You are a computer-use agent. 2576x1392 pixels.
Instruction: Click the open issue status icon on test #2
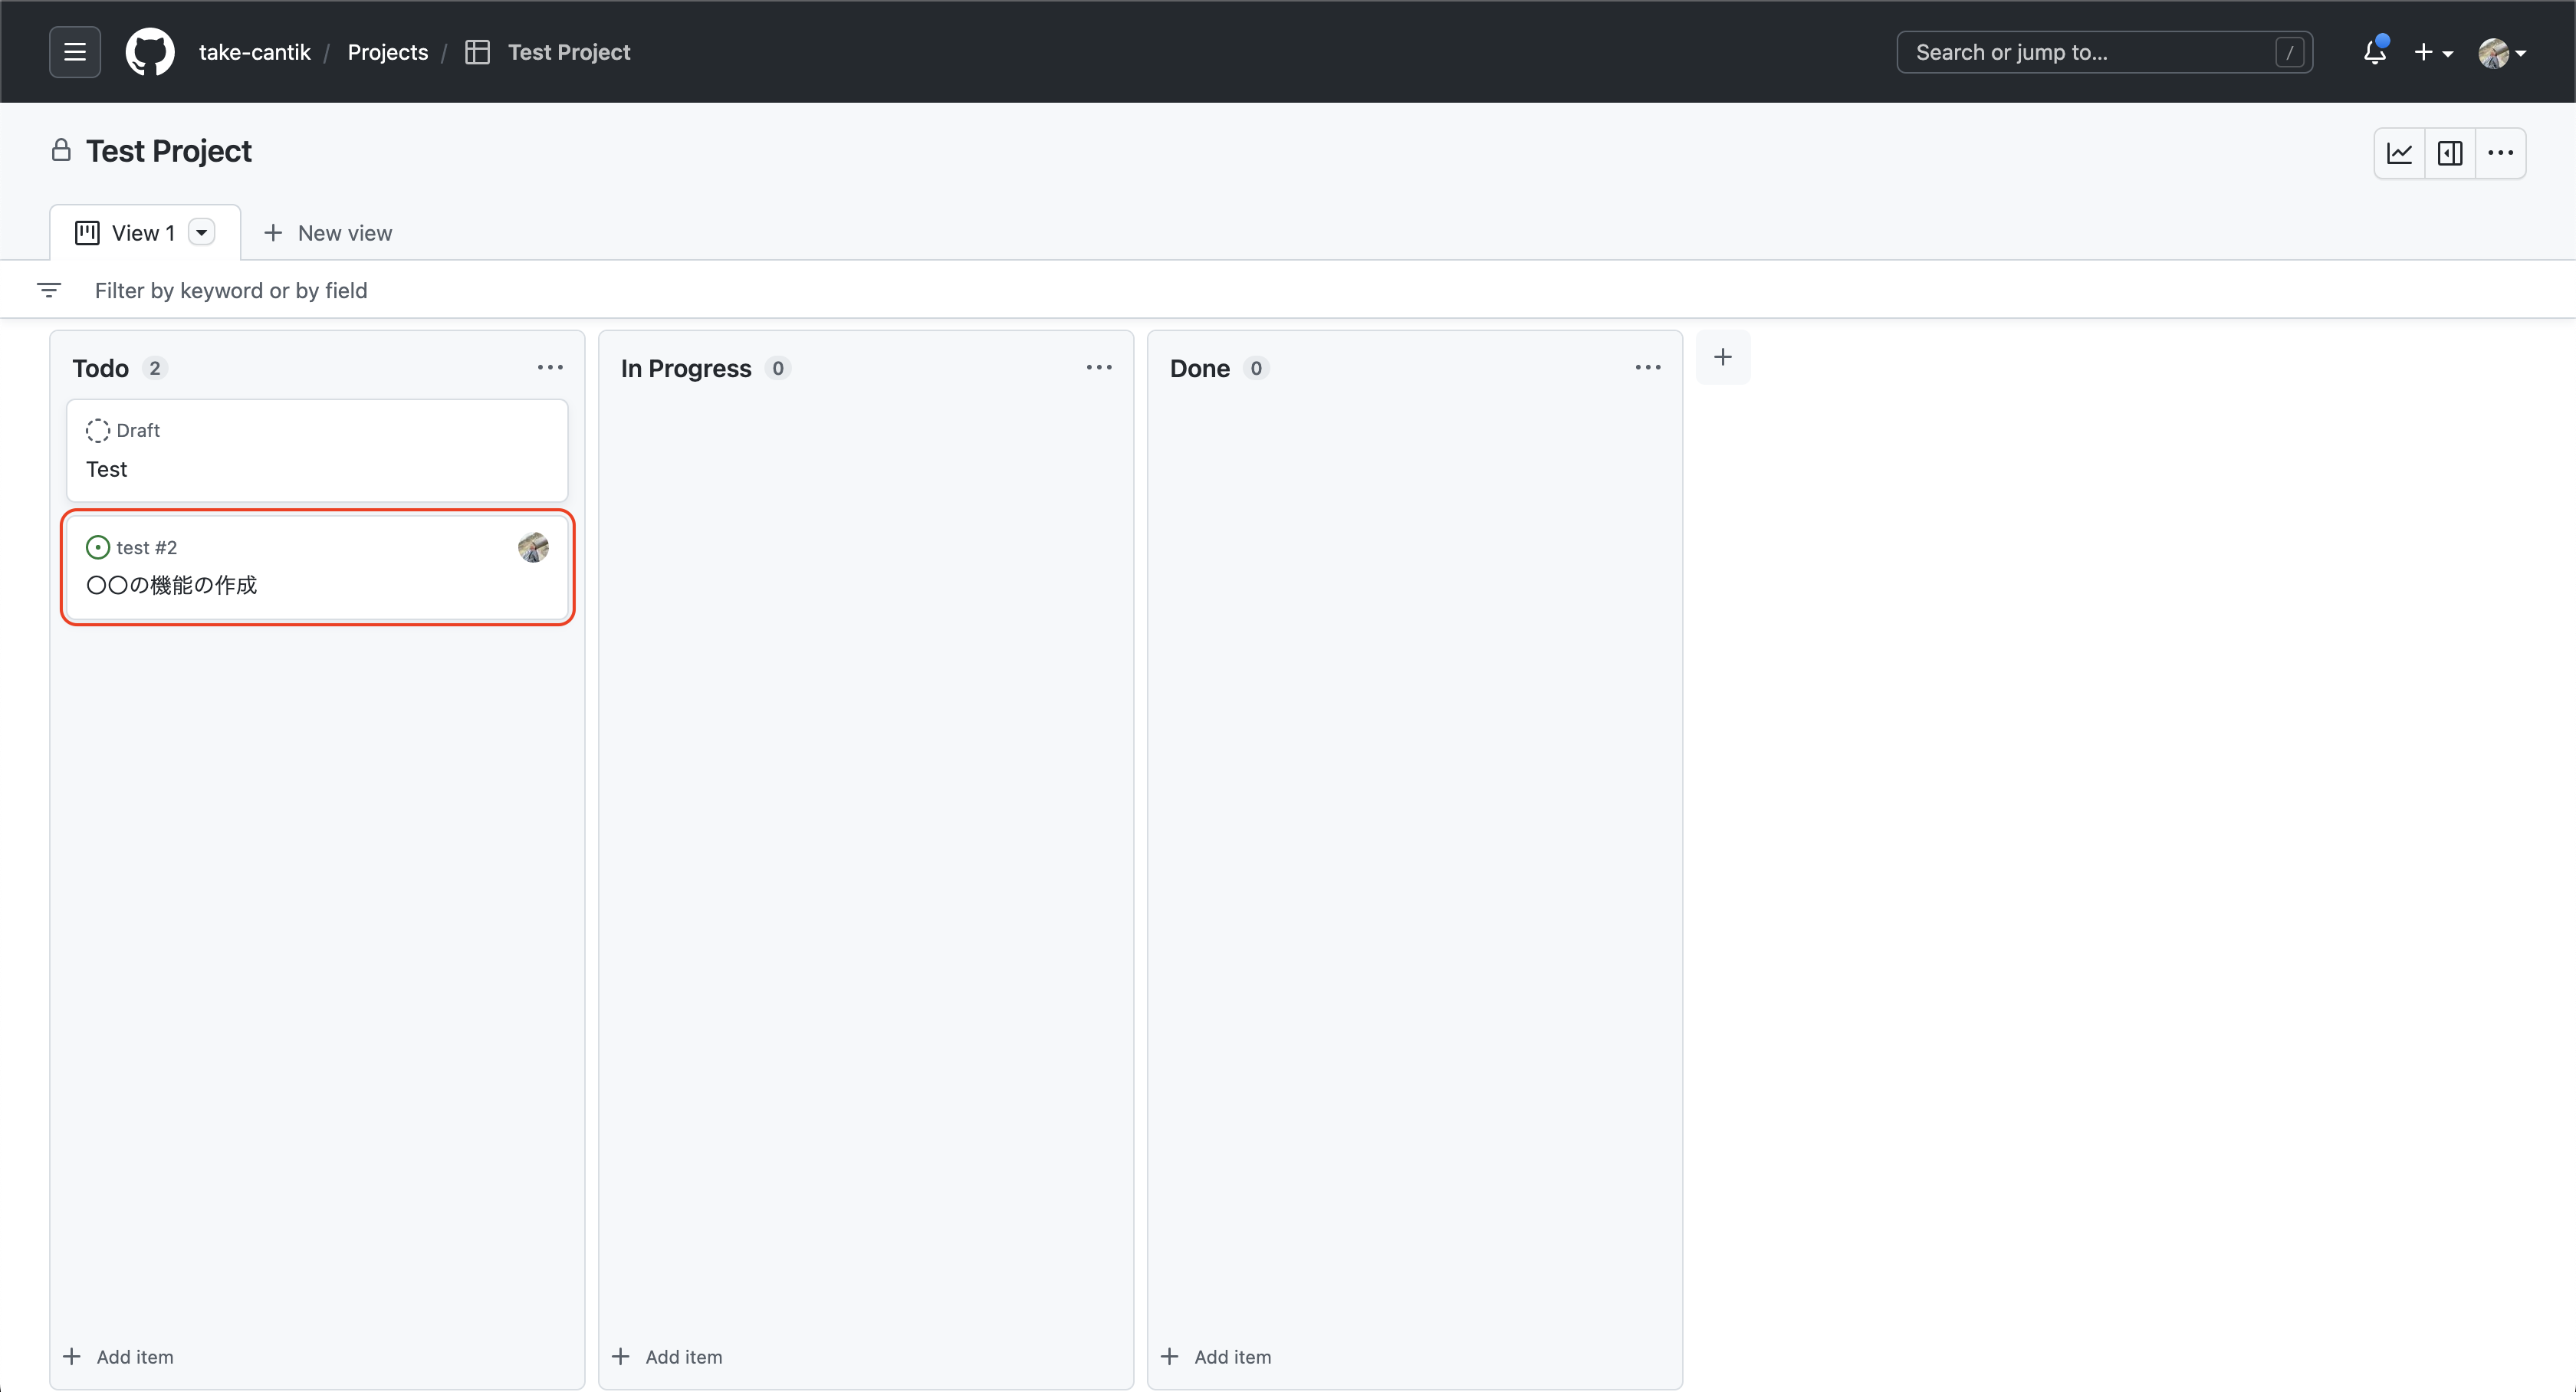[97, 547]
